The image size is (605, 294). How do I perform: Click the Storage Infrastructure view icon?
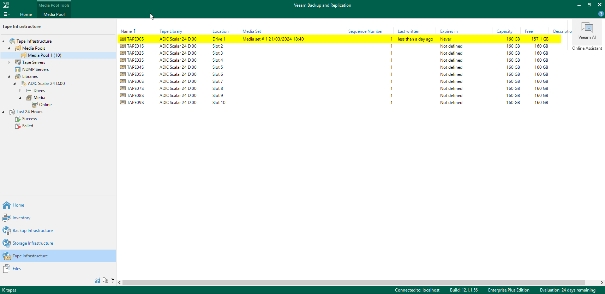(x=7, y=243)
